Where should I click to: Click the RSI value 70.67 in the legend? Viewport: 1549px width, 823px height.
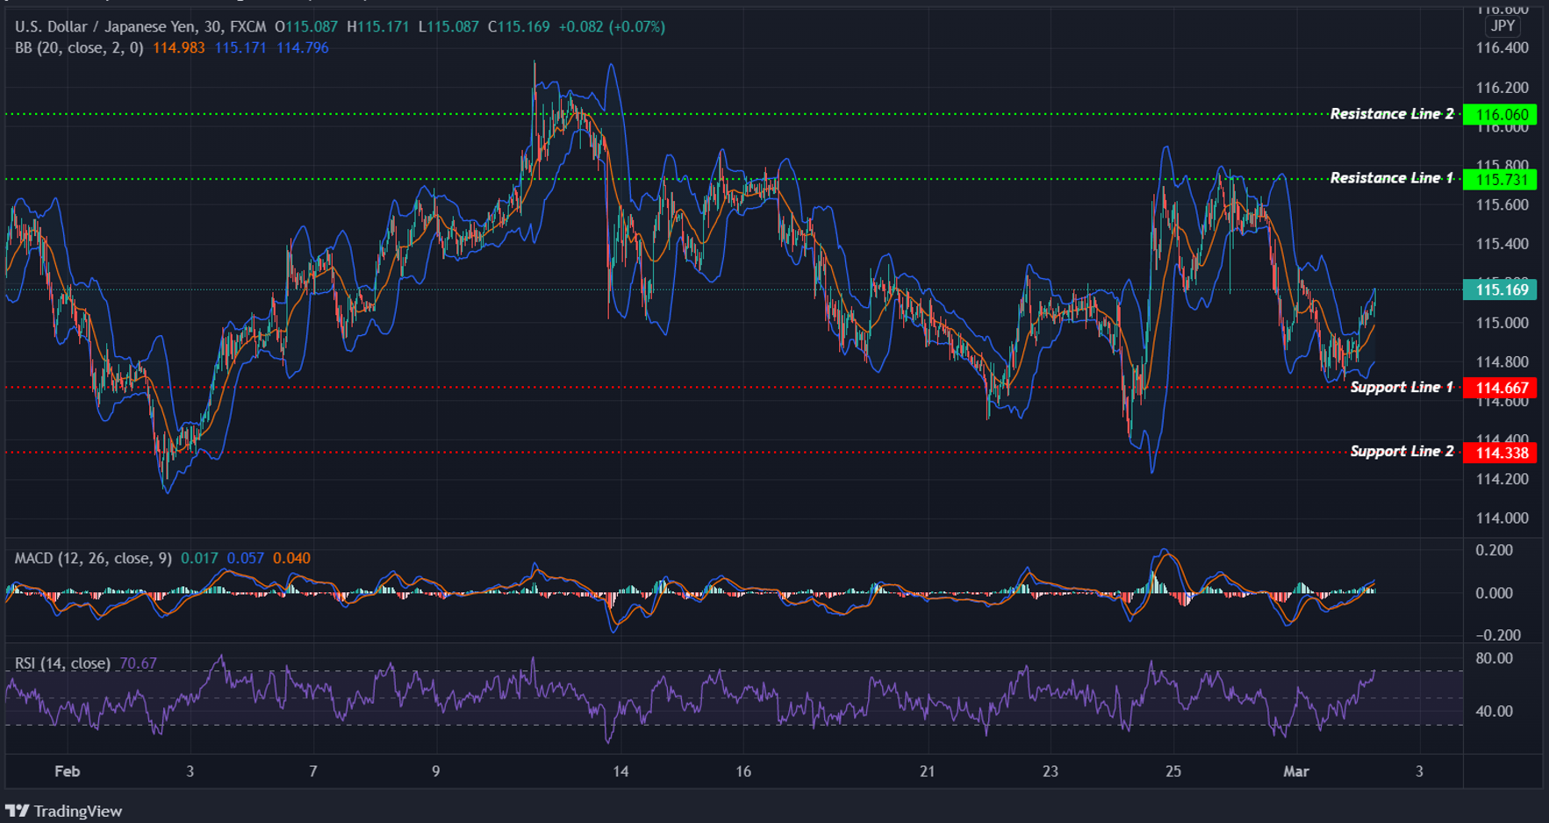[x=136, y=664]
